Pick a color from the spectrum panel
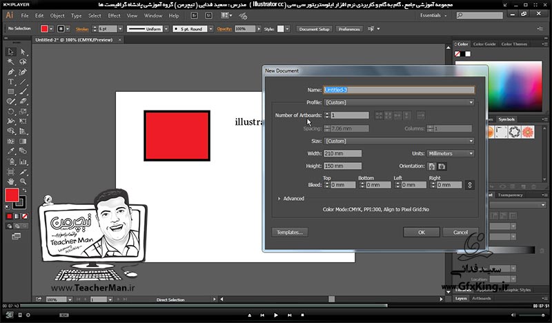The height and width of the screenshot is (323, 552). pos(498,86)
